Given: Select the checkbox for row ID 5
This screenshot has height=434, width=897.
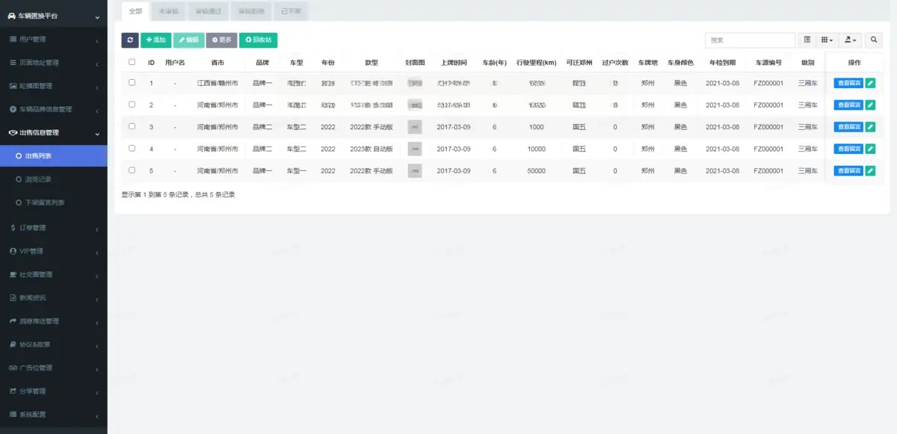Looking at the screenshot, I should (x=132, y=170).
